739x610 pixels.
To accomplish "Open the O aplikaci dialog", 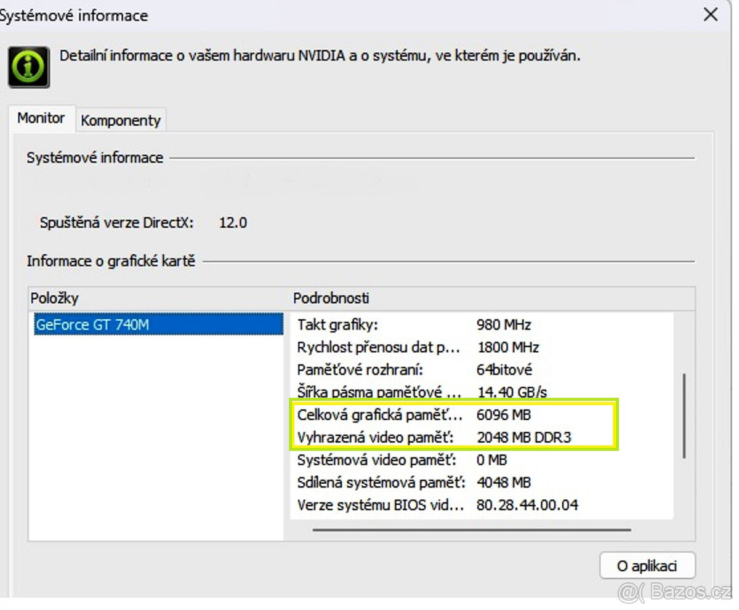I will 648,565.
